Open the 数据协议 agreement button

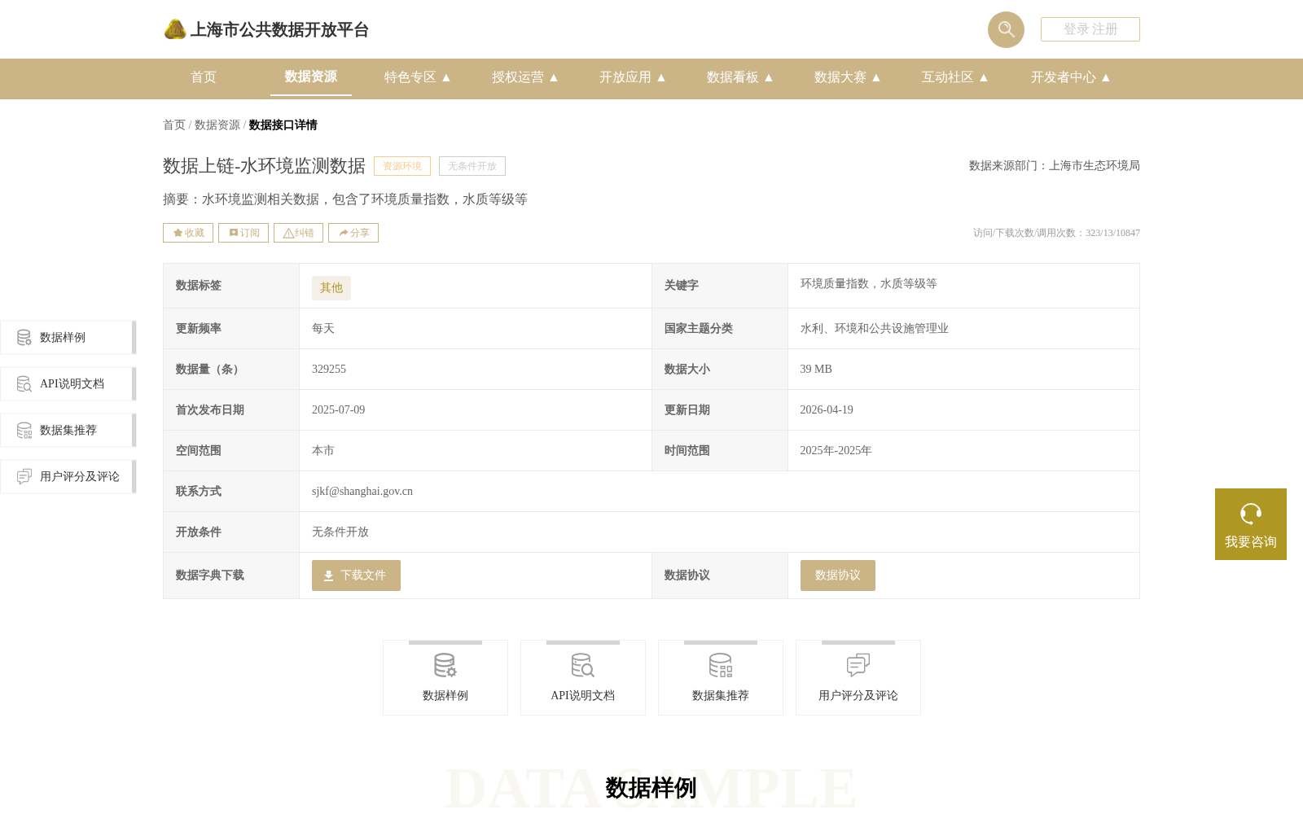[x=837, y=575]
